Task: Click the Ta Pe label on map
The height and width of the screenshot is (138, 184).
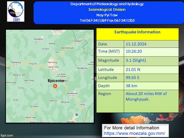Action: coord(16,100)
